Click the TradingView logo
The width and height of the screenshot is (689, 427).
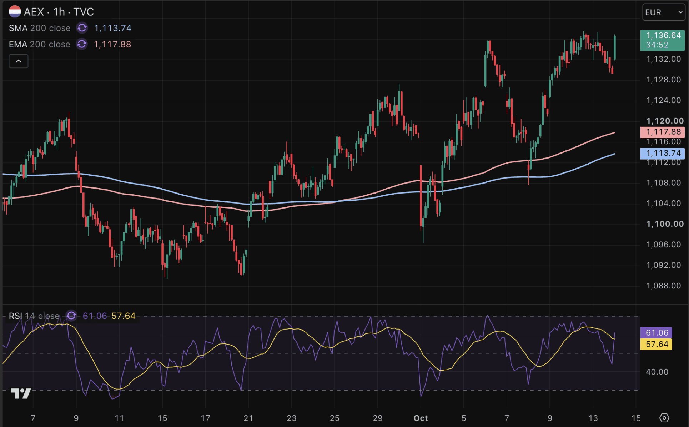(21, 393)
